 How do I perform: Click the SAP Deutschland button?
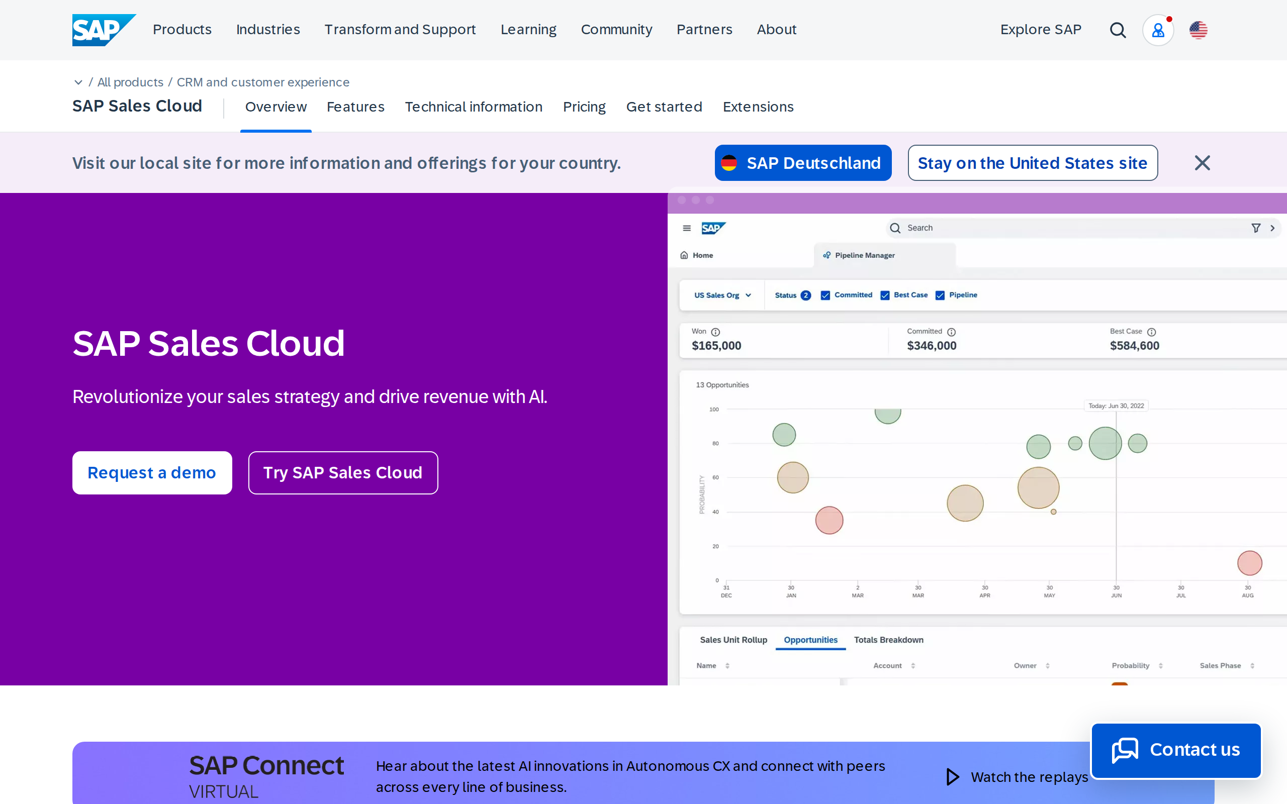tap(803, 163)
